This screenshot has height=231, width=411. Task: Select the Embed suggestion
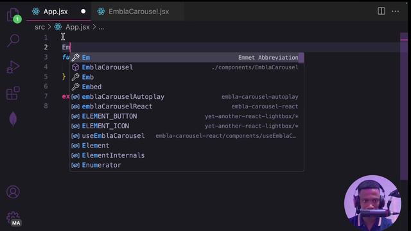click(187, 87)
